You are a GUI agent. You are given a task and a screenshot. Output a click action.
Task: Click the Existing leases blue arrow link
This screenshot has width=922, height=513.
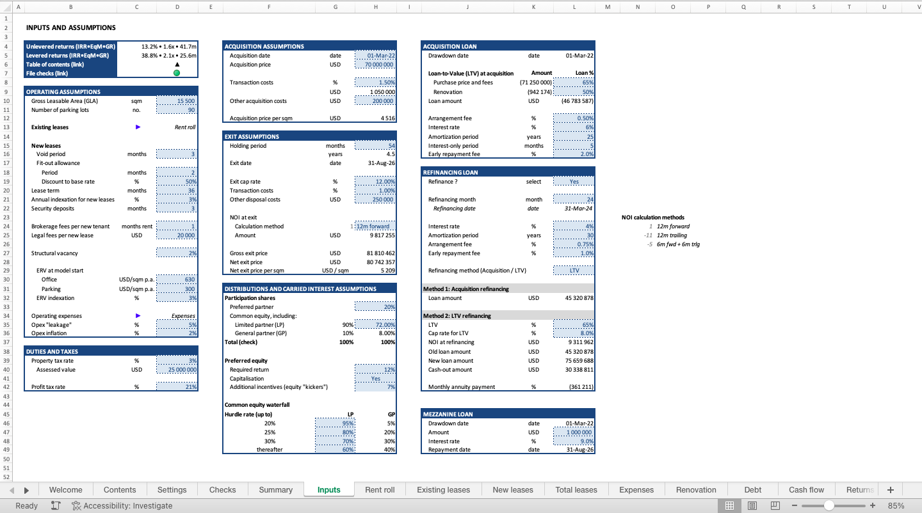(138, 127)
